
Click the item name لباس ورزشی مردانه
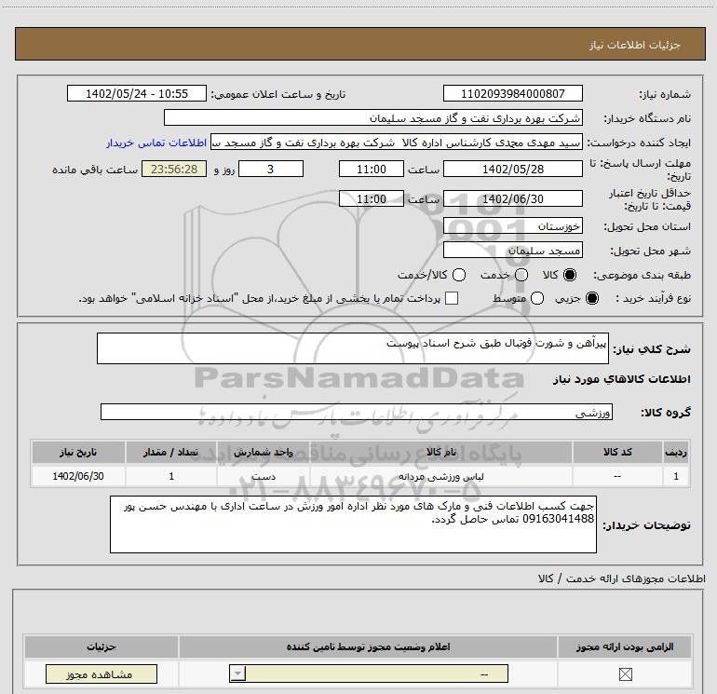pos(441,476)
